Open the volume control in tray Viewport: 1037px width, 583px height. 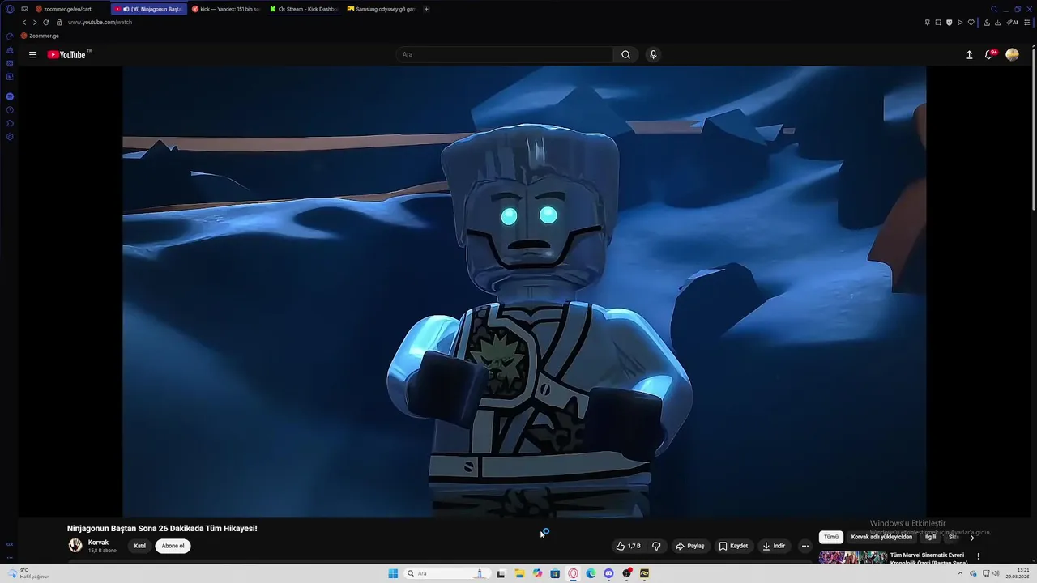point(996,573)
